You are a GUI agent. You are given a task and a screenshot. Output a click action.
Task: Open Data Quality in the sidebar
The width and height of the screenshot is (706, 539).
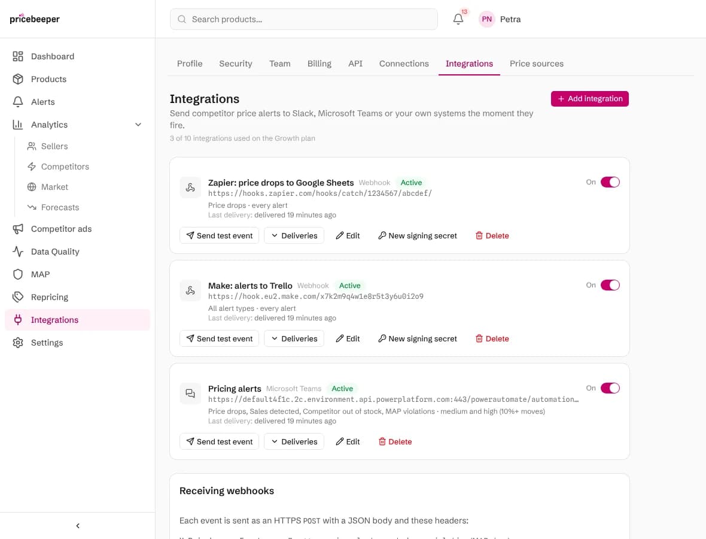point(77,252)
